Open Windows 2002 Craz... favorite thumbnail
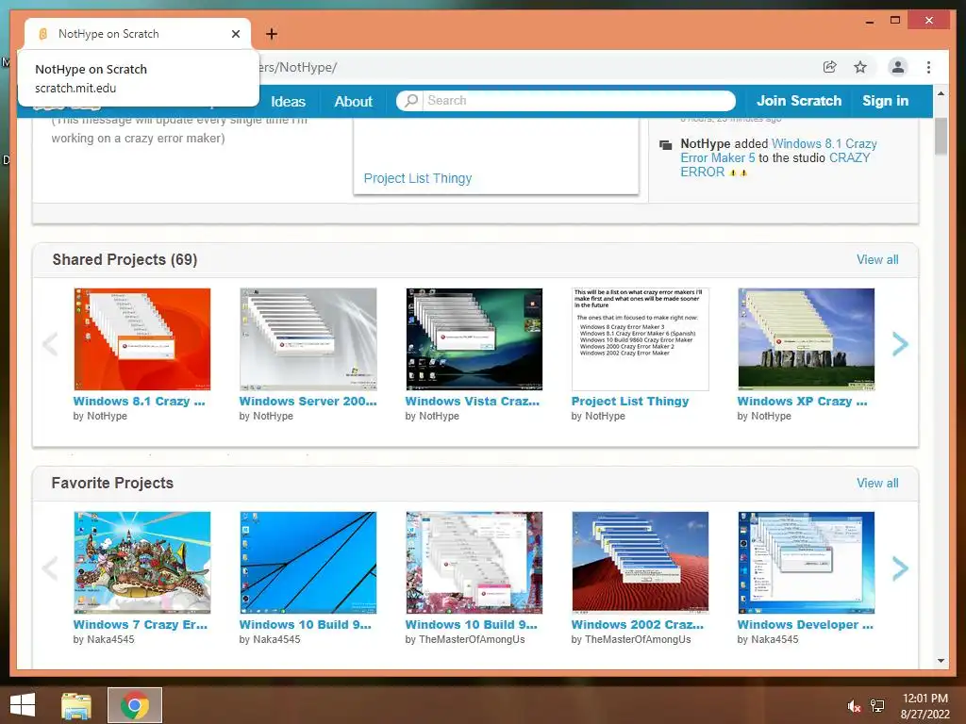Screen dimensions: 966x724 [641, 563]
